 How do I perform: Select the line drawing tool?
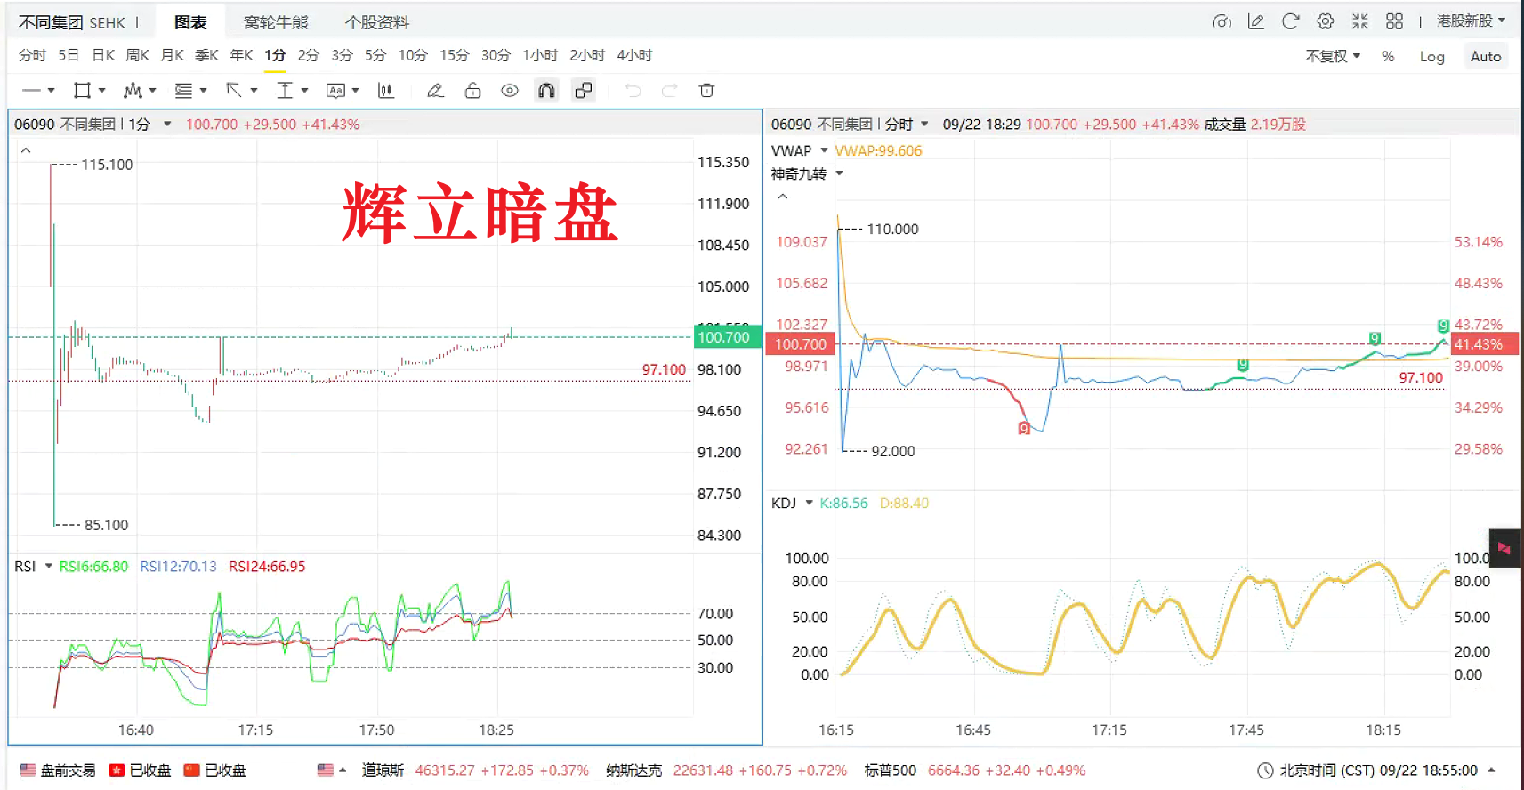(31, 91)
